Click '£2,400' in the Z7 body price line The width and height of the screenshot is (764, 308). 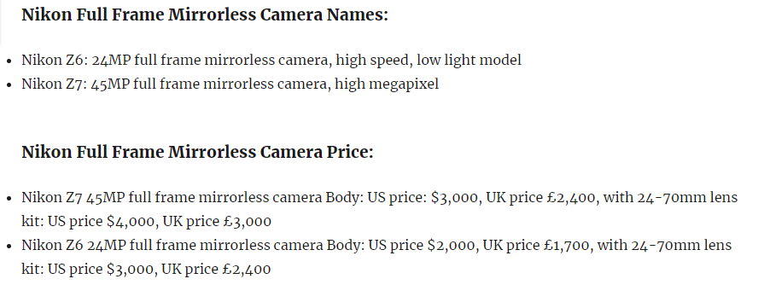pyautogui.click(x=571, y=197)
